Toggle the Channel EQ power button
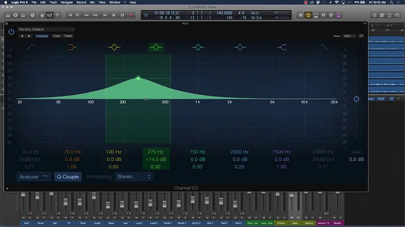The image size is (405, 227). pyautogui.click(x=11, y=31)
